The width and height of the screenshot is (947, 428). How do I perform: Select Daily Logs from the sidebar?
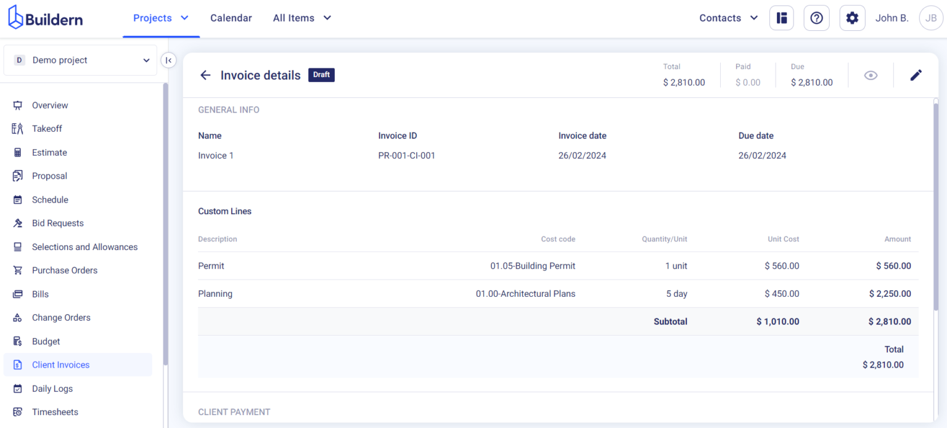point(52,389)
